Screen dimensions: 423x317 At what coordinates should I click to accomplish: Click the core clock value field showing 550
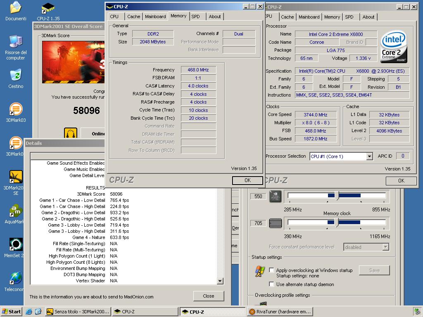pyautogui.click(x=258, y=196)
